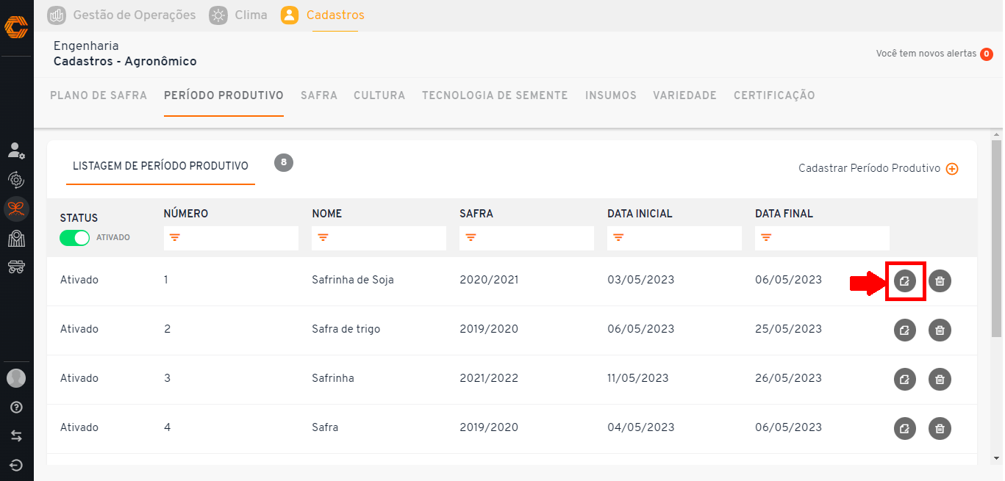
Task: Delete the Safra number 4 record
Action: [x=940, y=428]
